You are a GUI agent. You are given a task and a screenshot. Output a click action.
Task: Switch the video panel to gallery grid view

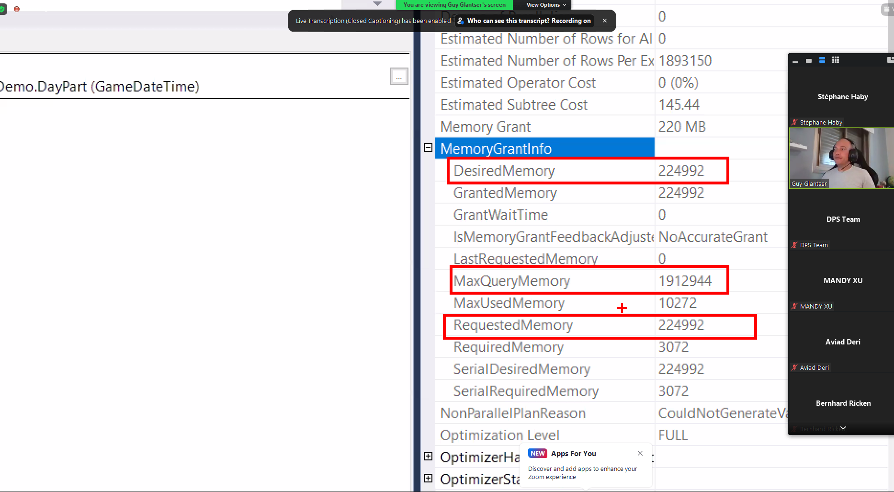tap(836, 60)
